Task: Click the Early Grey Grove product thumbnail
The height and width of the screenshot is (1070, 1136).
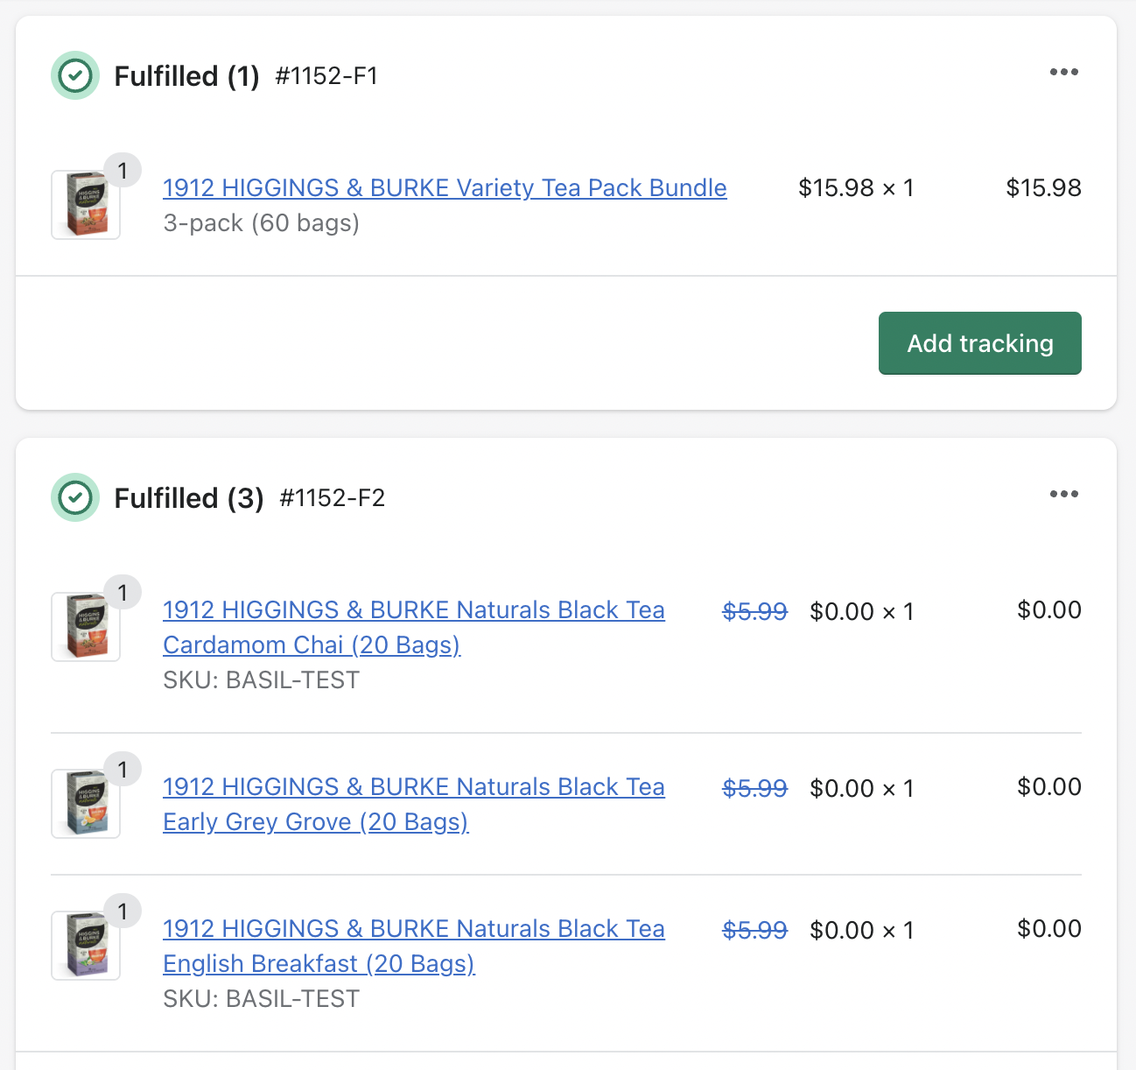Action: coord(86,804)
